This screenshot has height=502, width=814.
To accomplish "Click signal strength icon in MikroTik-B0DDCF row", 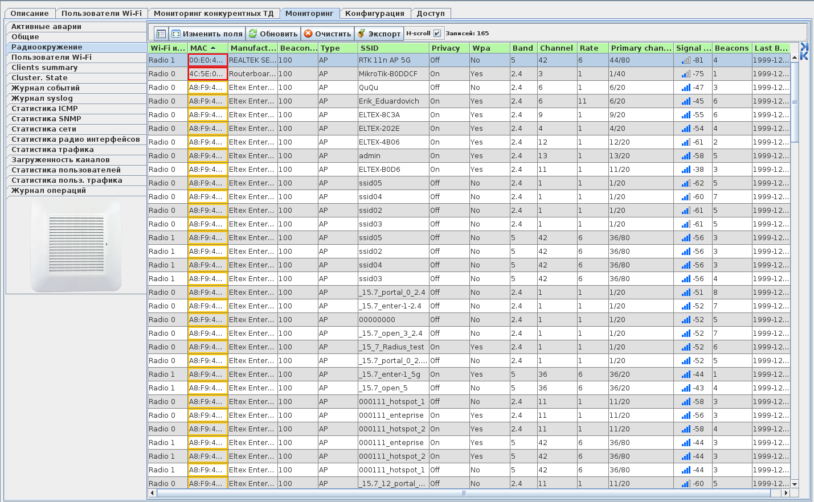I will coord(686,74).
